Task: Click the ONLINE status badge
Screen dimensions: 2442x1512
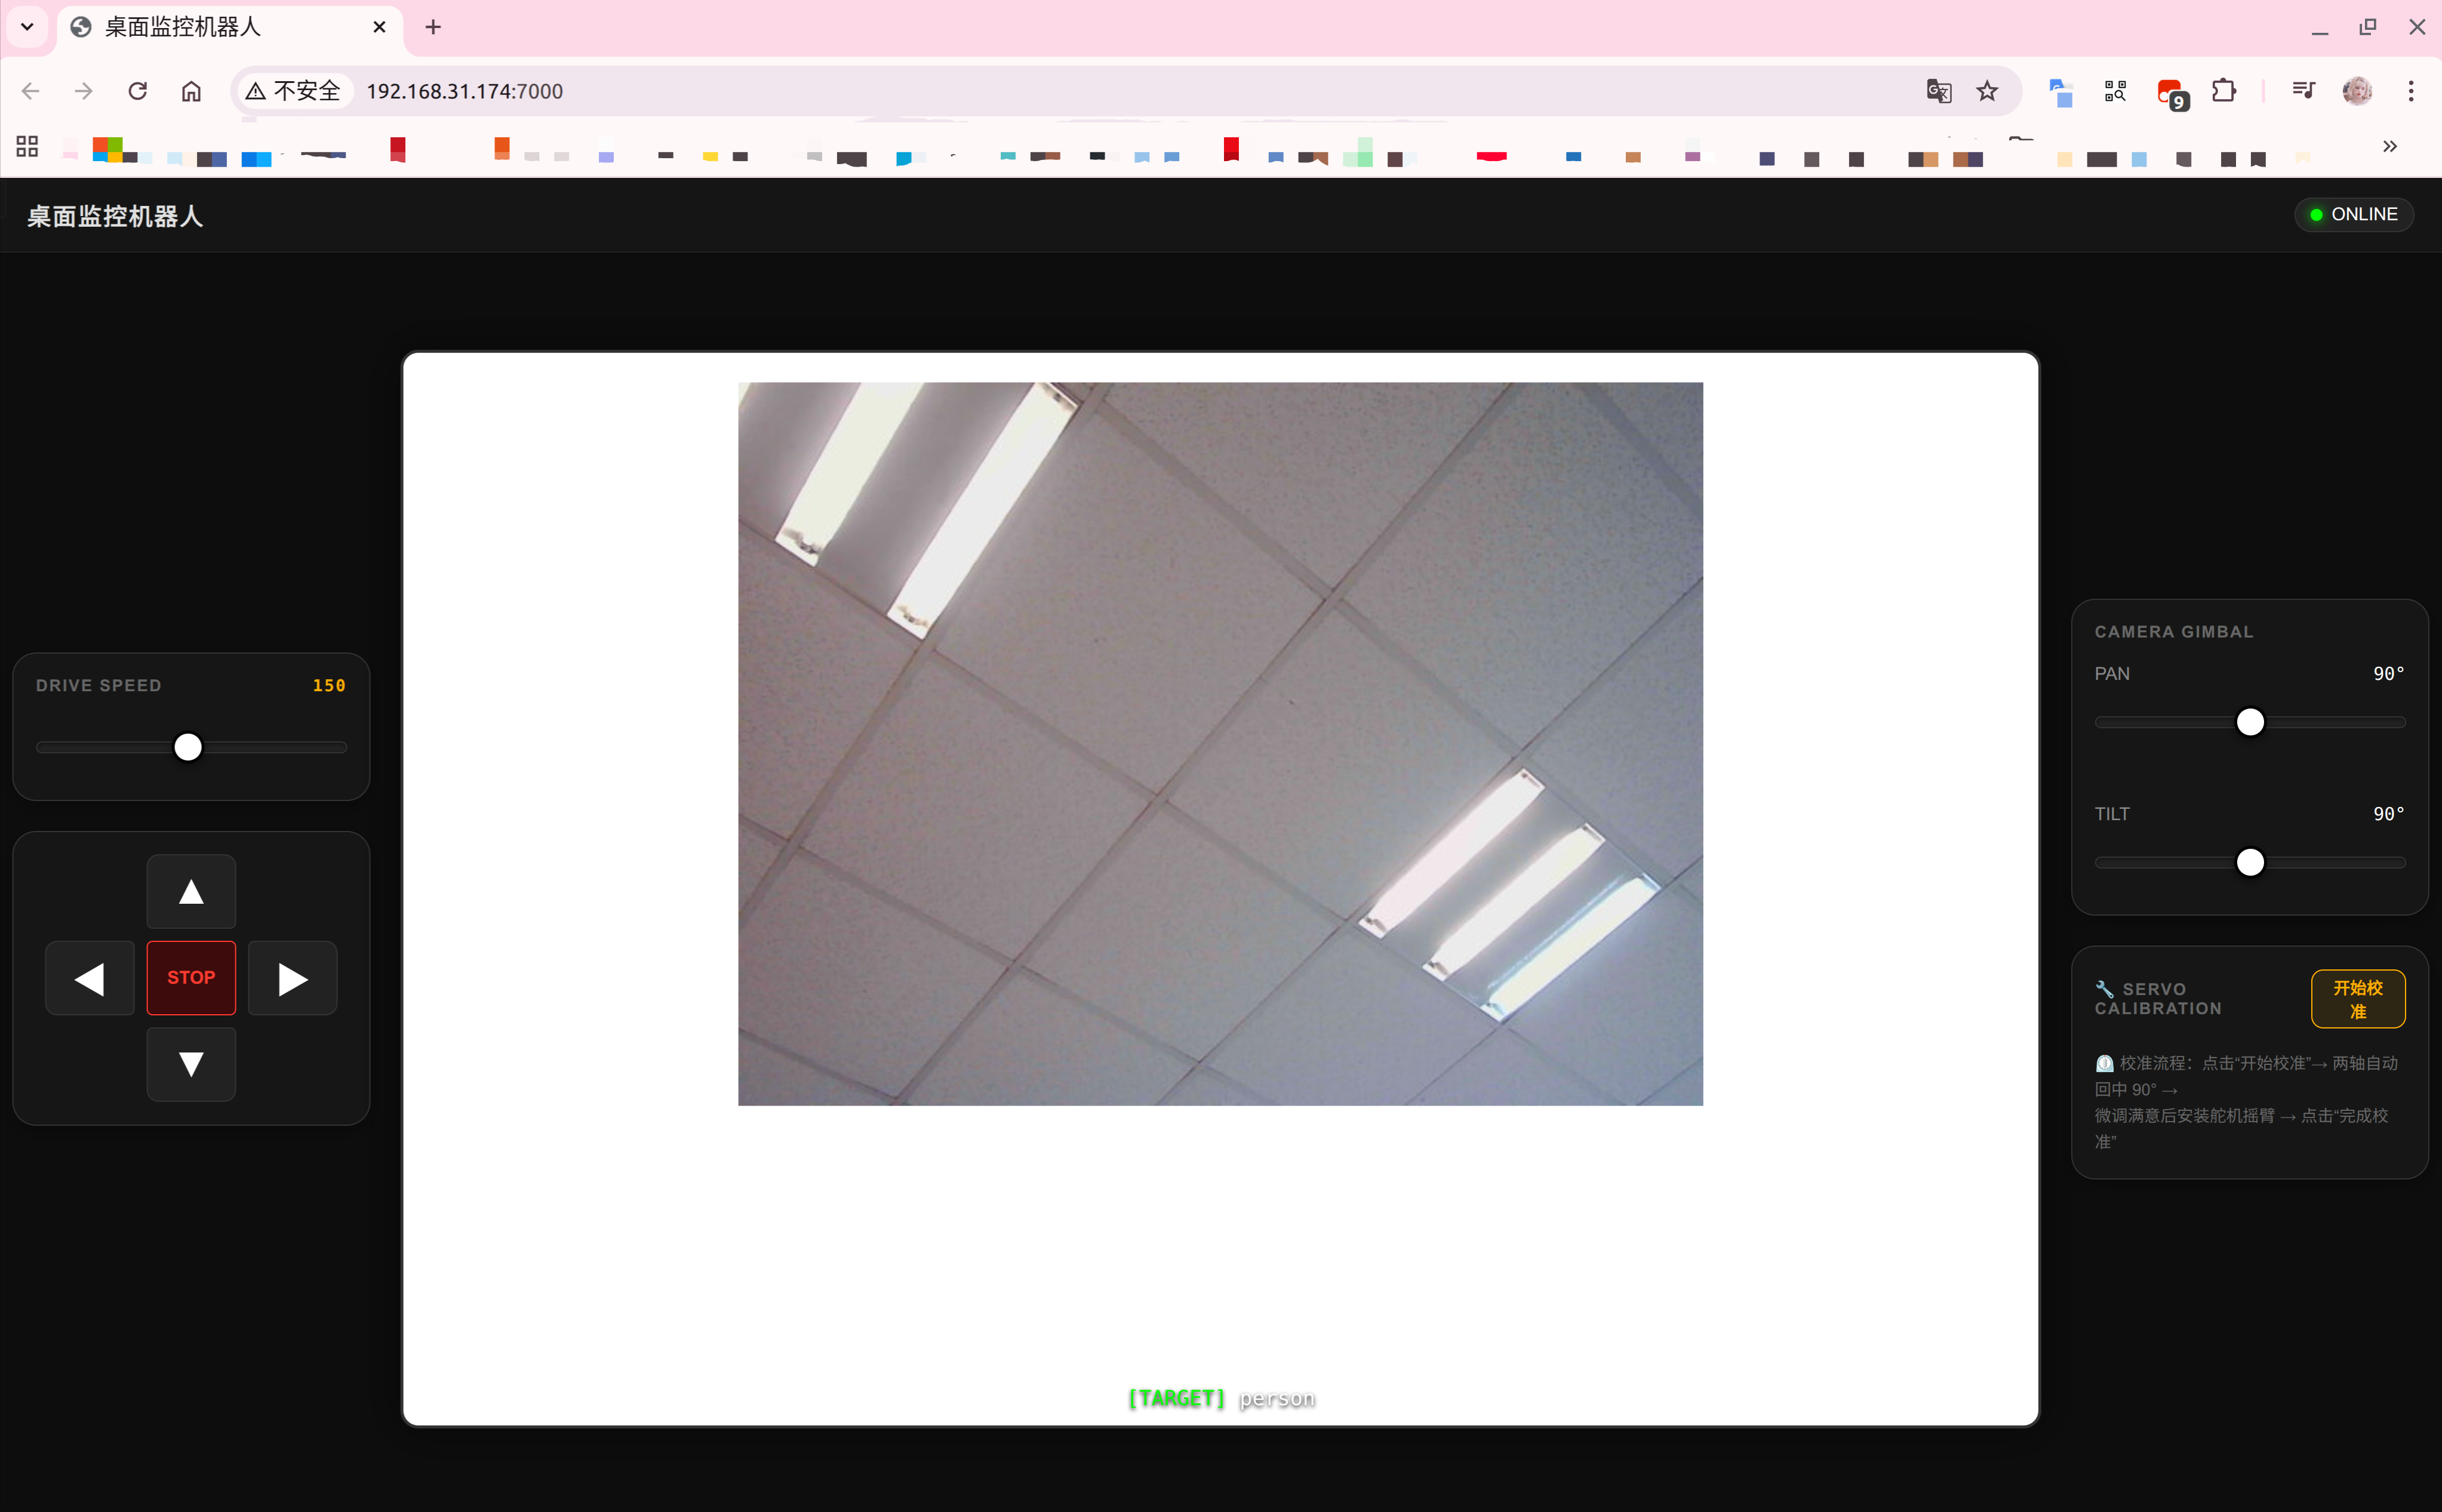Action: [2353, 214]
